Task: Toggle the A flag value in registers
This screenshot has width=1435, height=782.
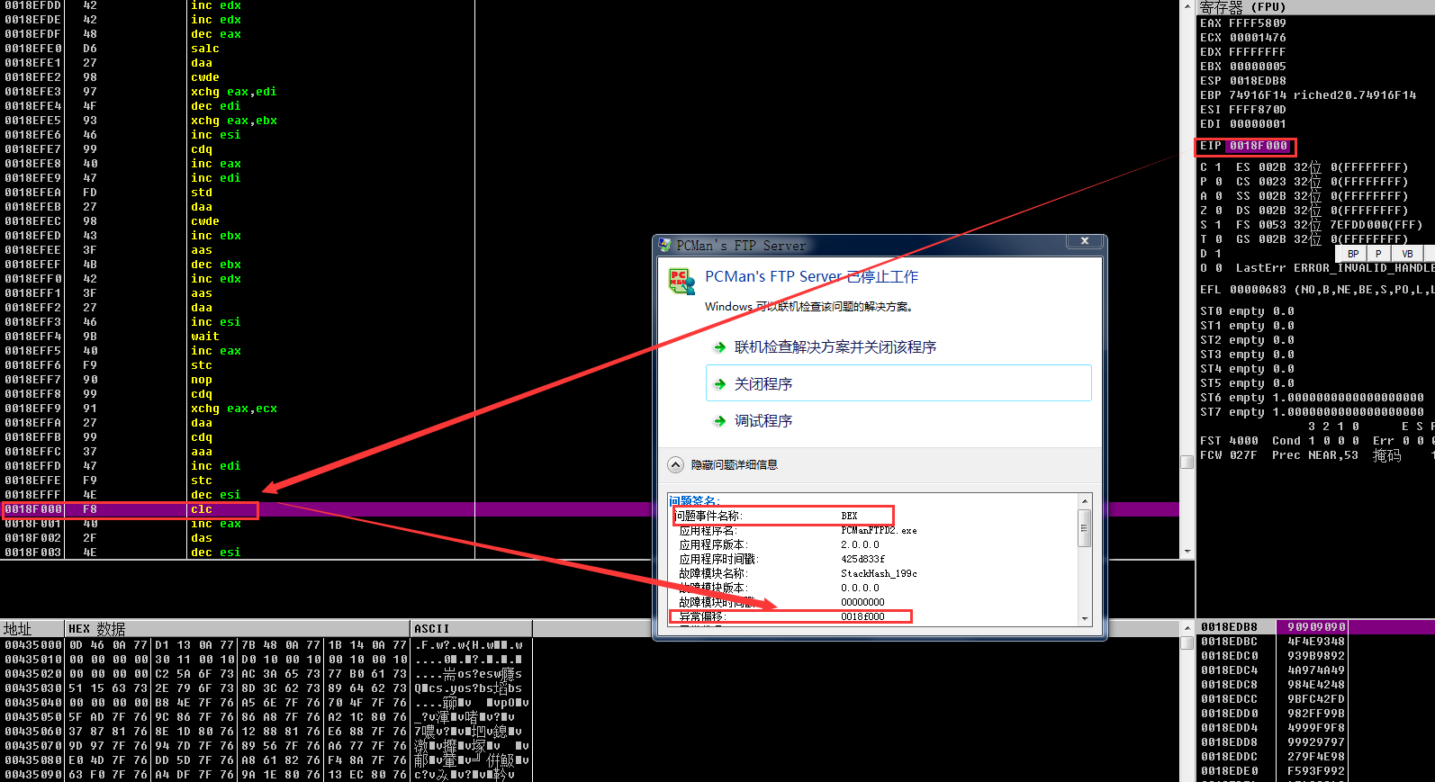Action: click(x=1218, y=196)
